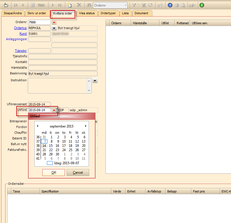
Task: Expand the Ordertyp dropdown arrow
Action: [54, 28]
